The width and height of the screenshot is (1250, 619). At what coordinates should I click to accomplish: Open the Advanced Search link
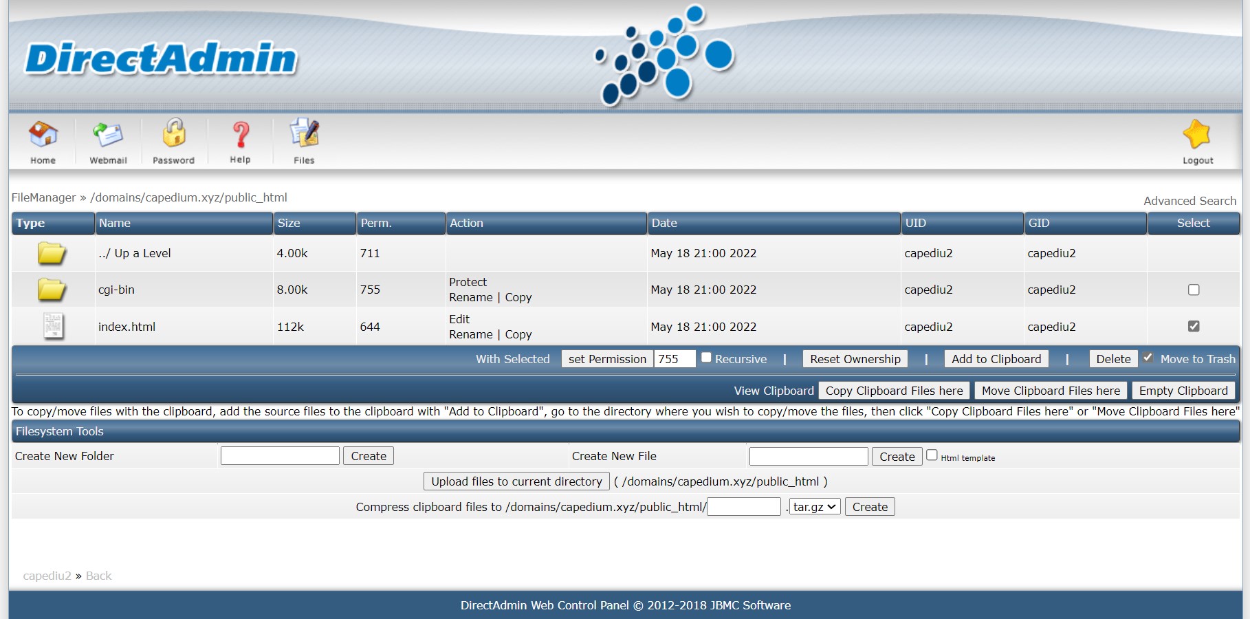tap(1189, 201)
